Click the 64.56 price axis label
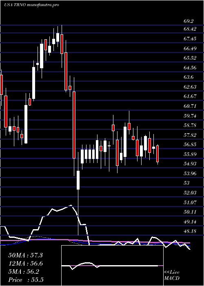Viewport: 204px width, 286px height. pyautogui.click(x=190, y=68)
